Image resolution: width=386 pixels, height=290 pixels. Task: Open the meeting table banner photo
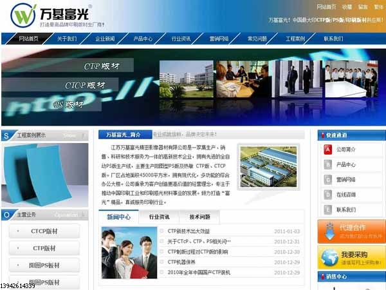point(243,79)
